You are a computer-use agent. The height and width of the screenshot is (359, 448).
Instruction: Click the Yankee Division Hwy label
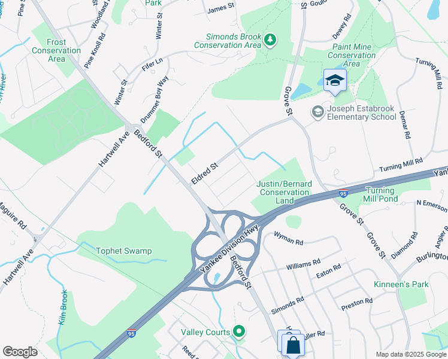[229, 248]
